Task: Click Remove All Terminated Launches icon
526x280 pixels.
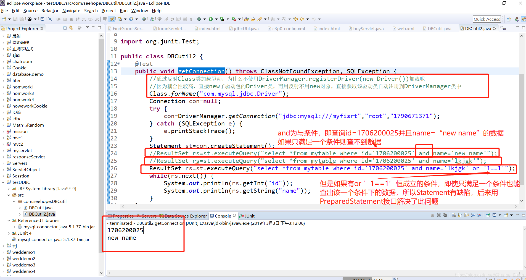Action: (445, 215)
